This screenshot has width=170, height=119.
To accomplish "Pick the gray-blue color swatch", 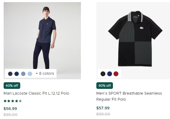I will pos(23,74).
